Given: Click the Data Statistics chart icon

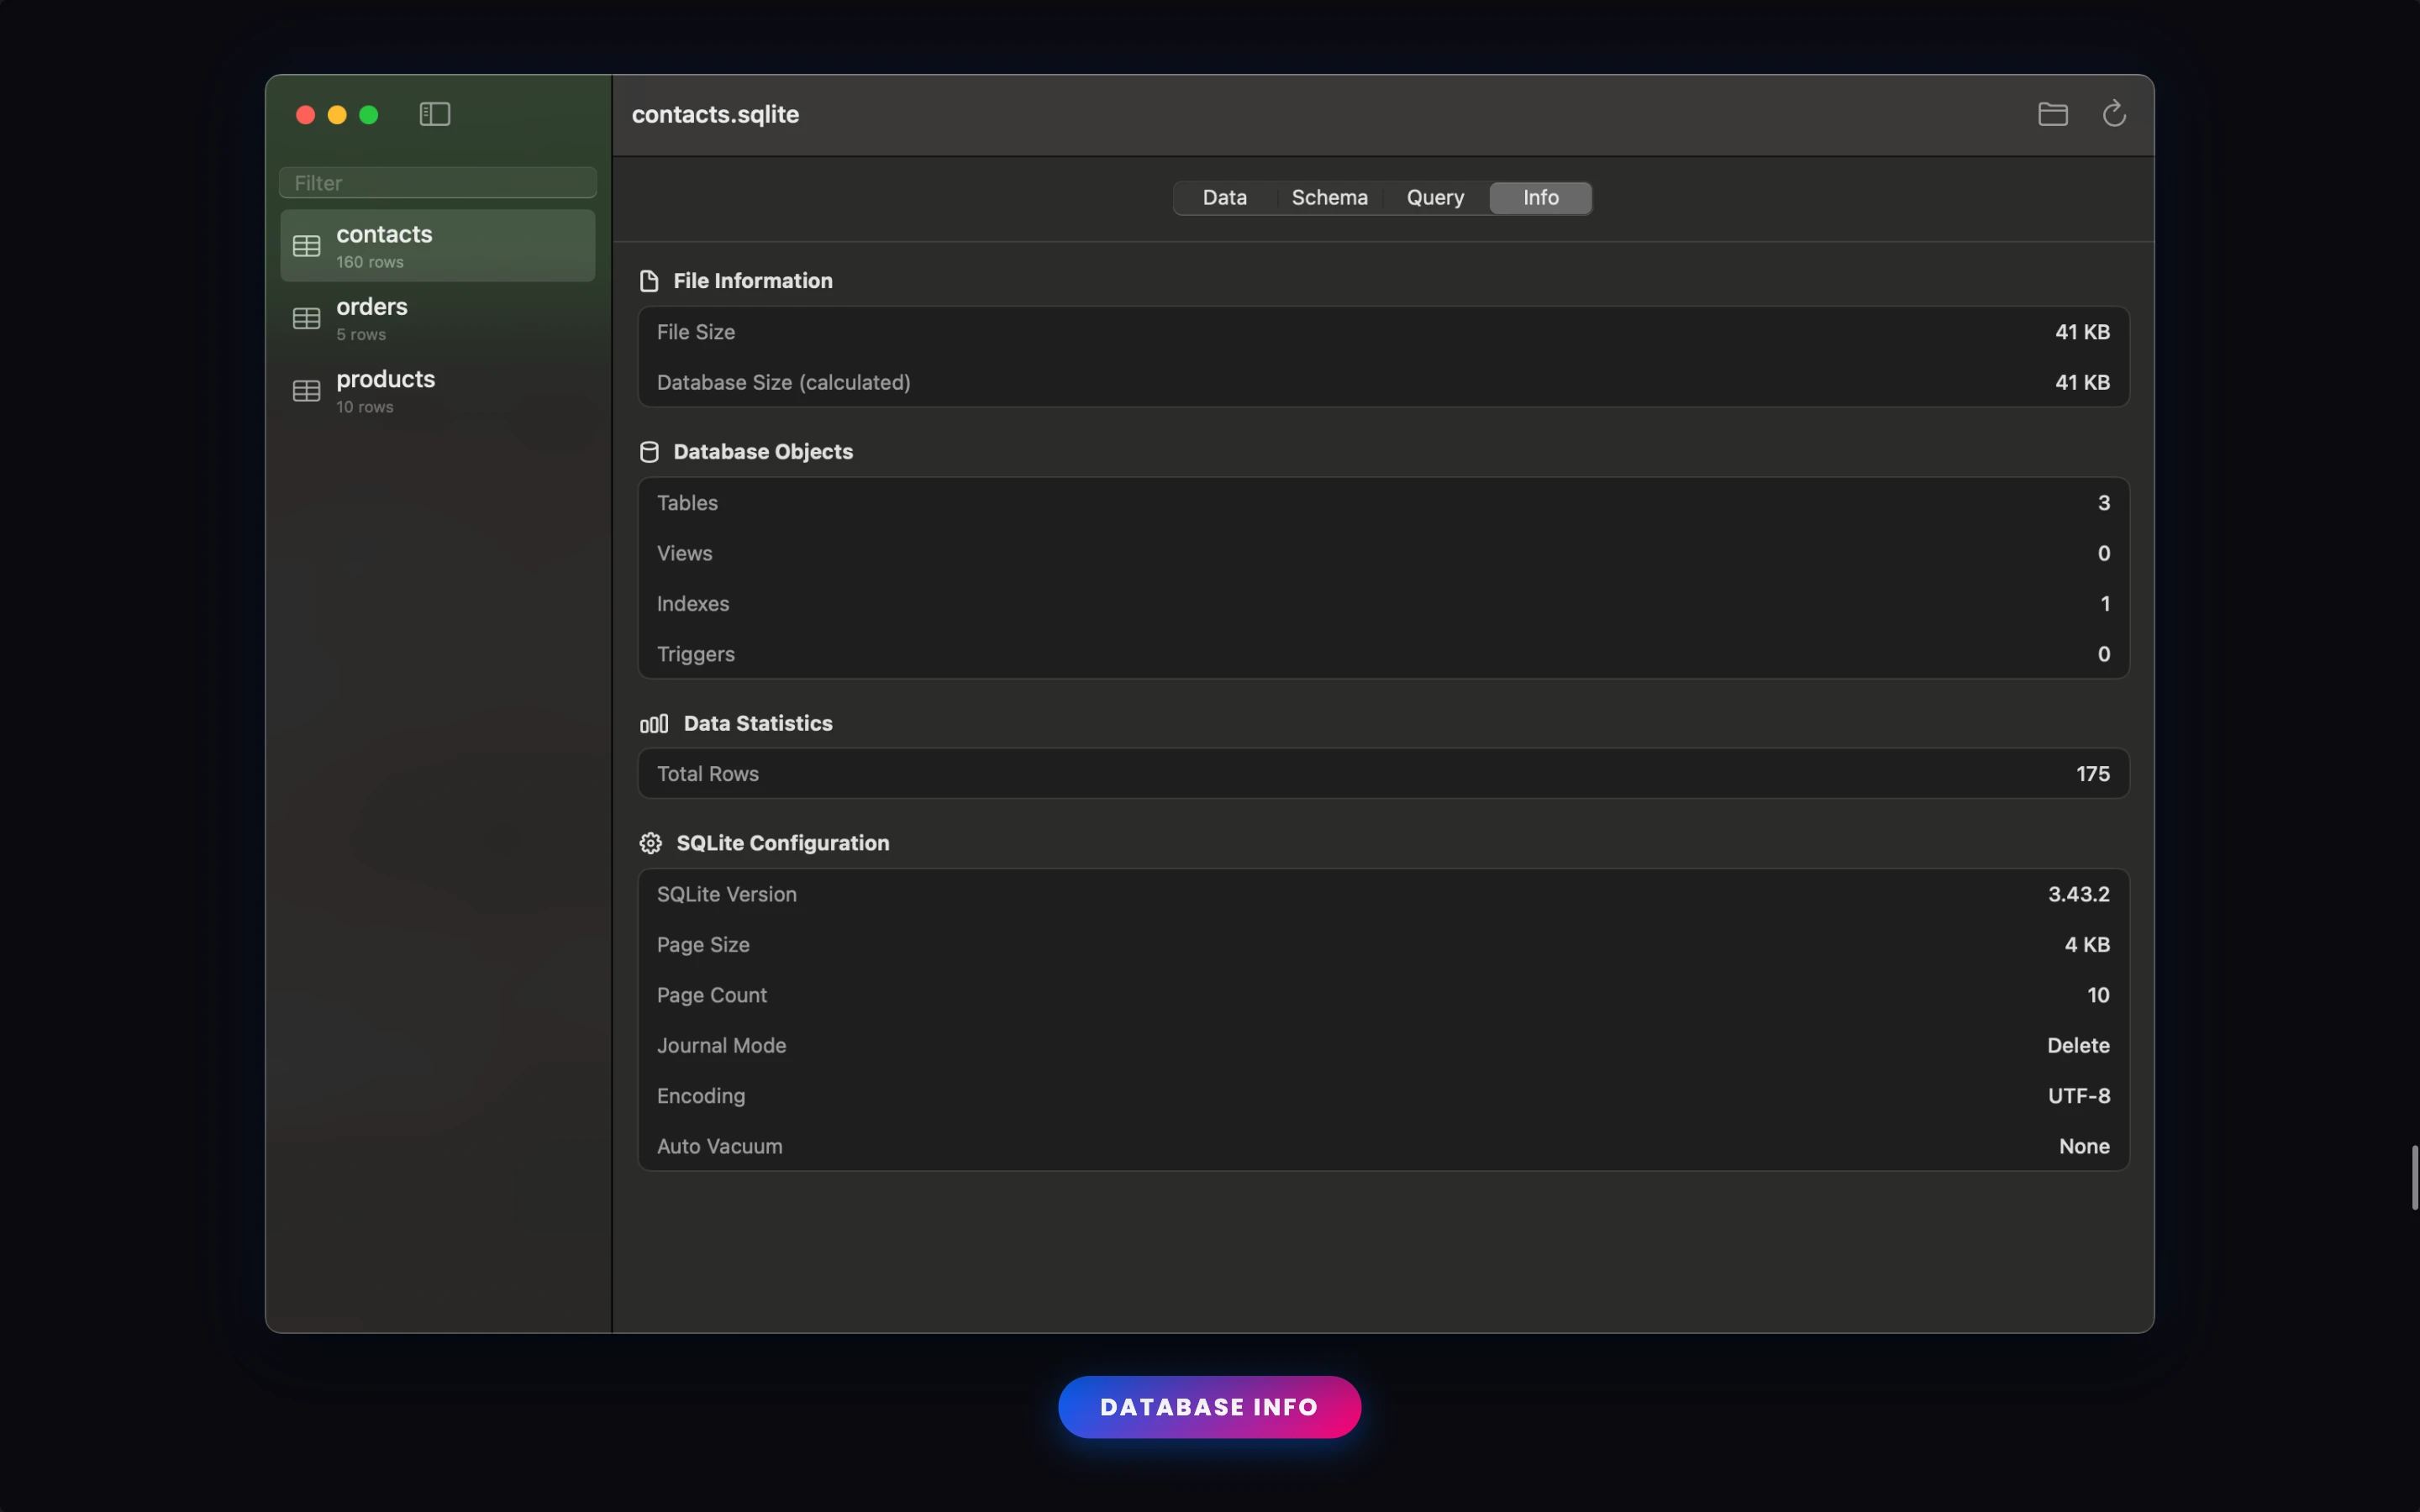Looking at the screenshot, I should coord(654,724).
